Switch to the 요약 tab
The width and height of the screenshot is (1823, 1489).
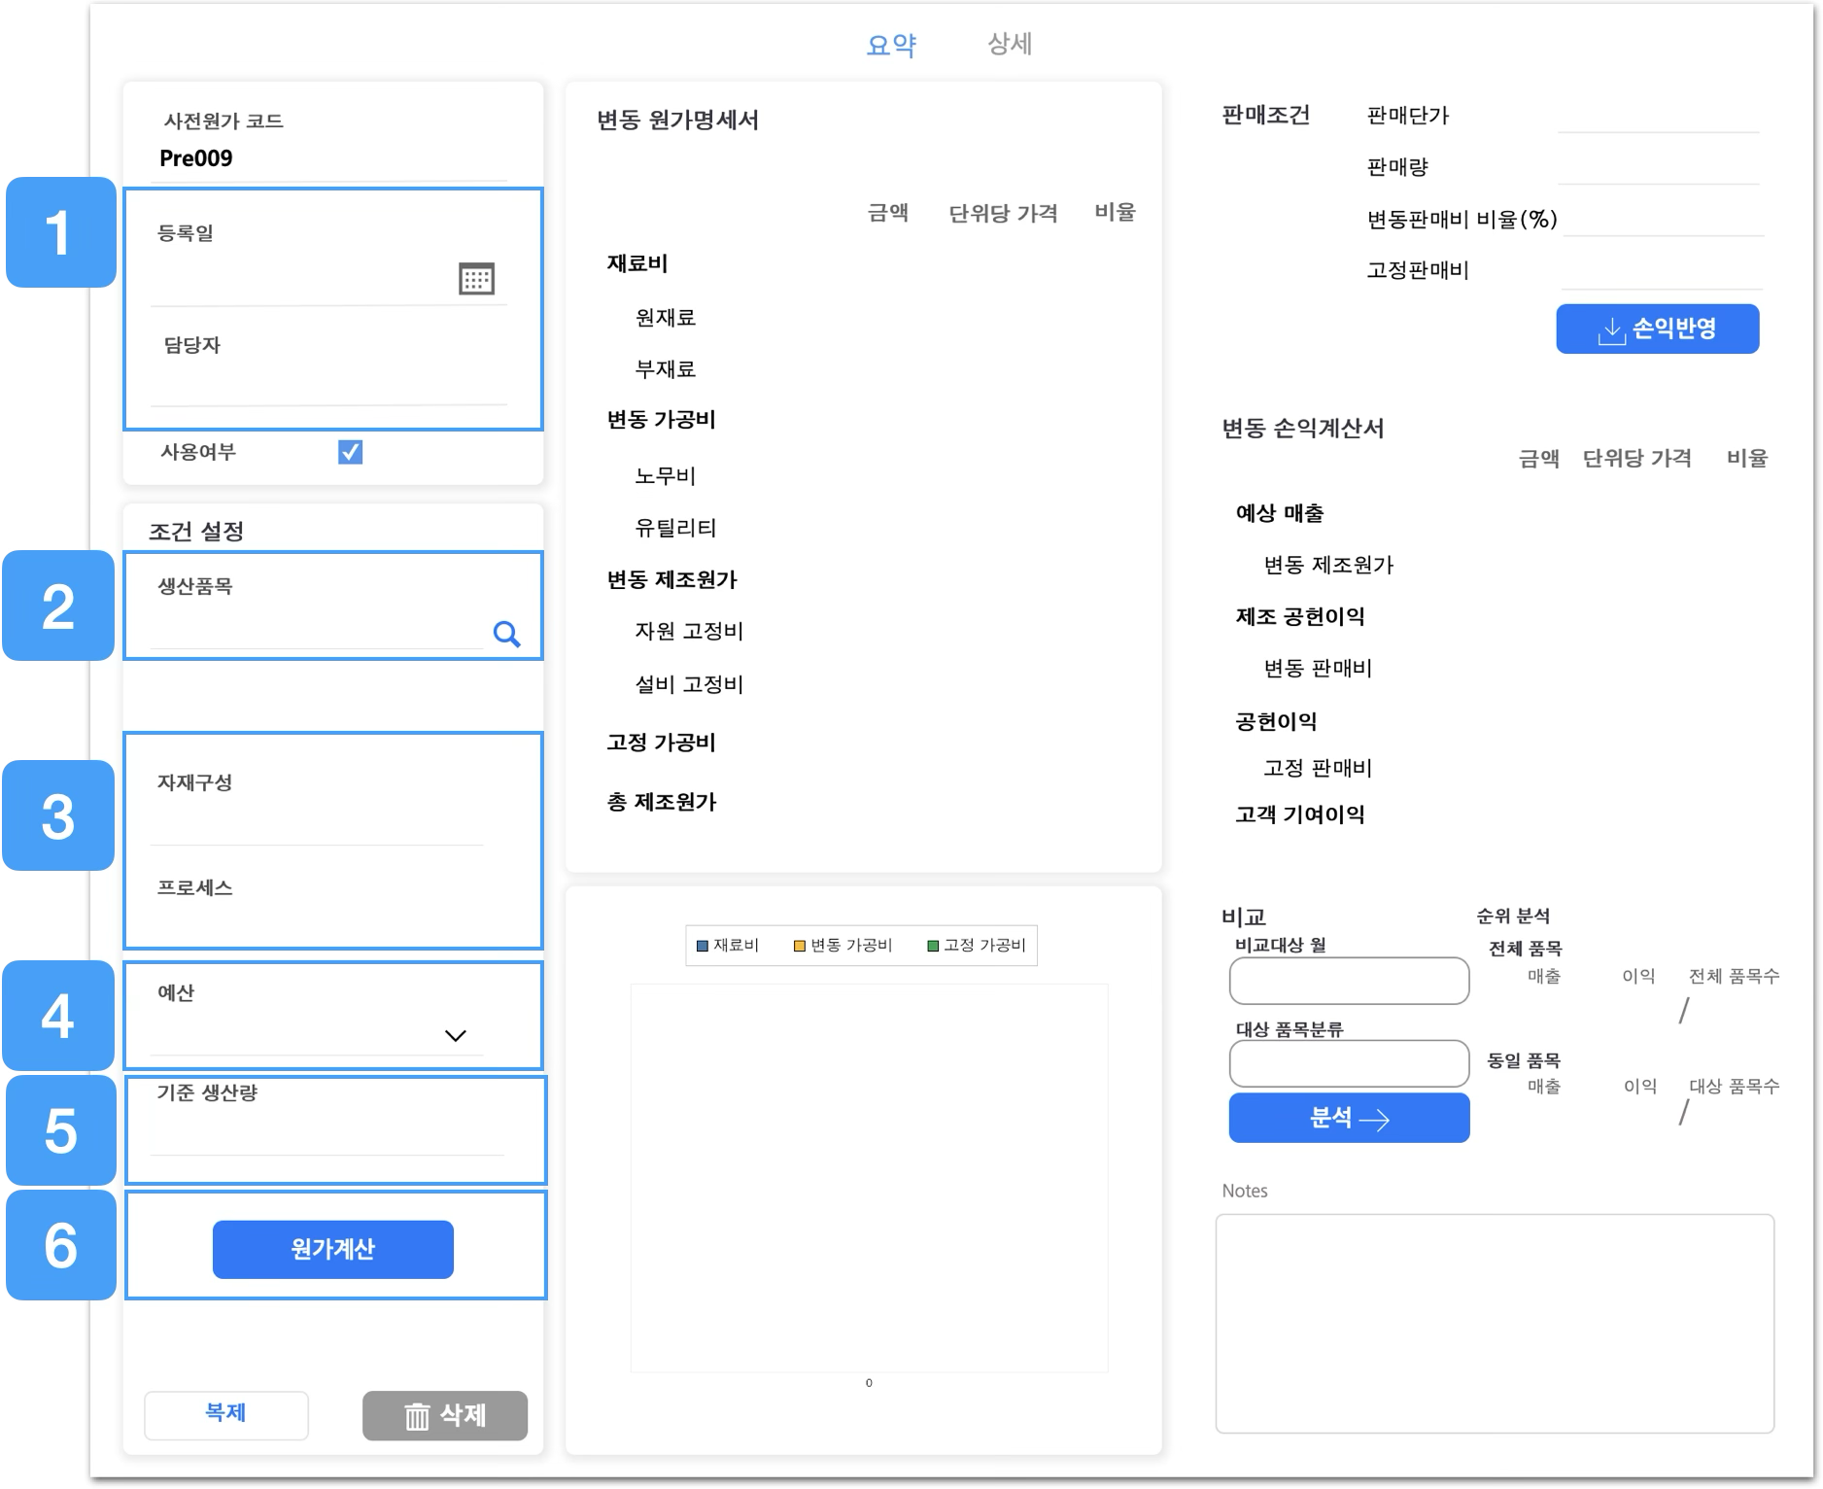[x=891, y=45]
